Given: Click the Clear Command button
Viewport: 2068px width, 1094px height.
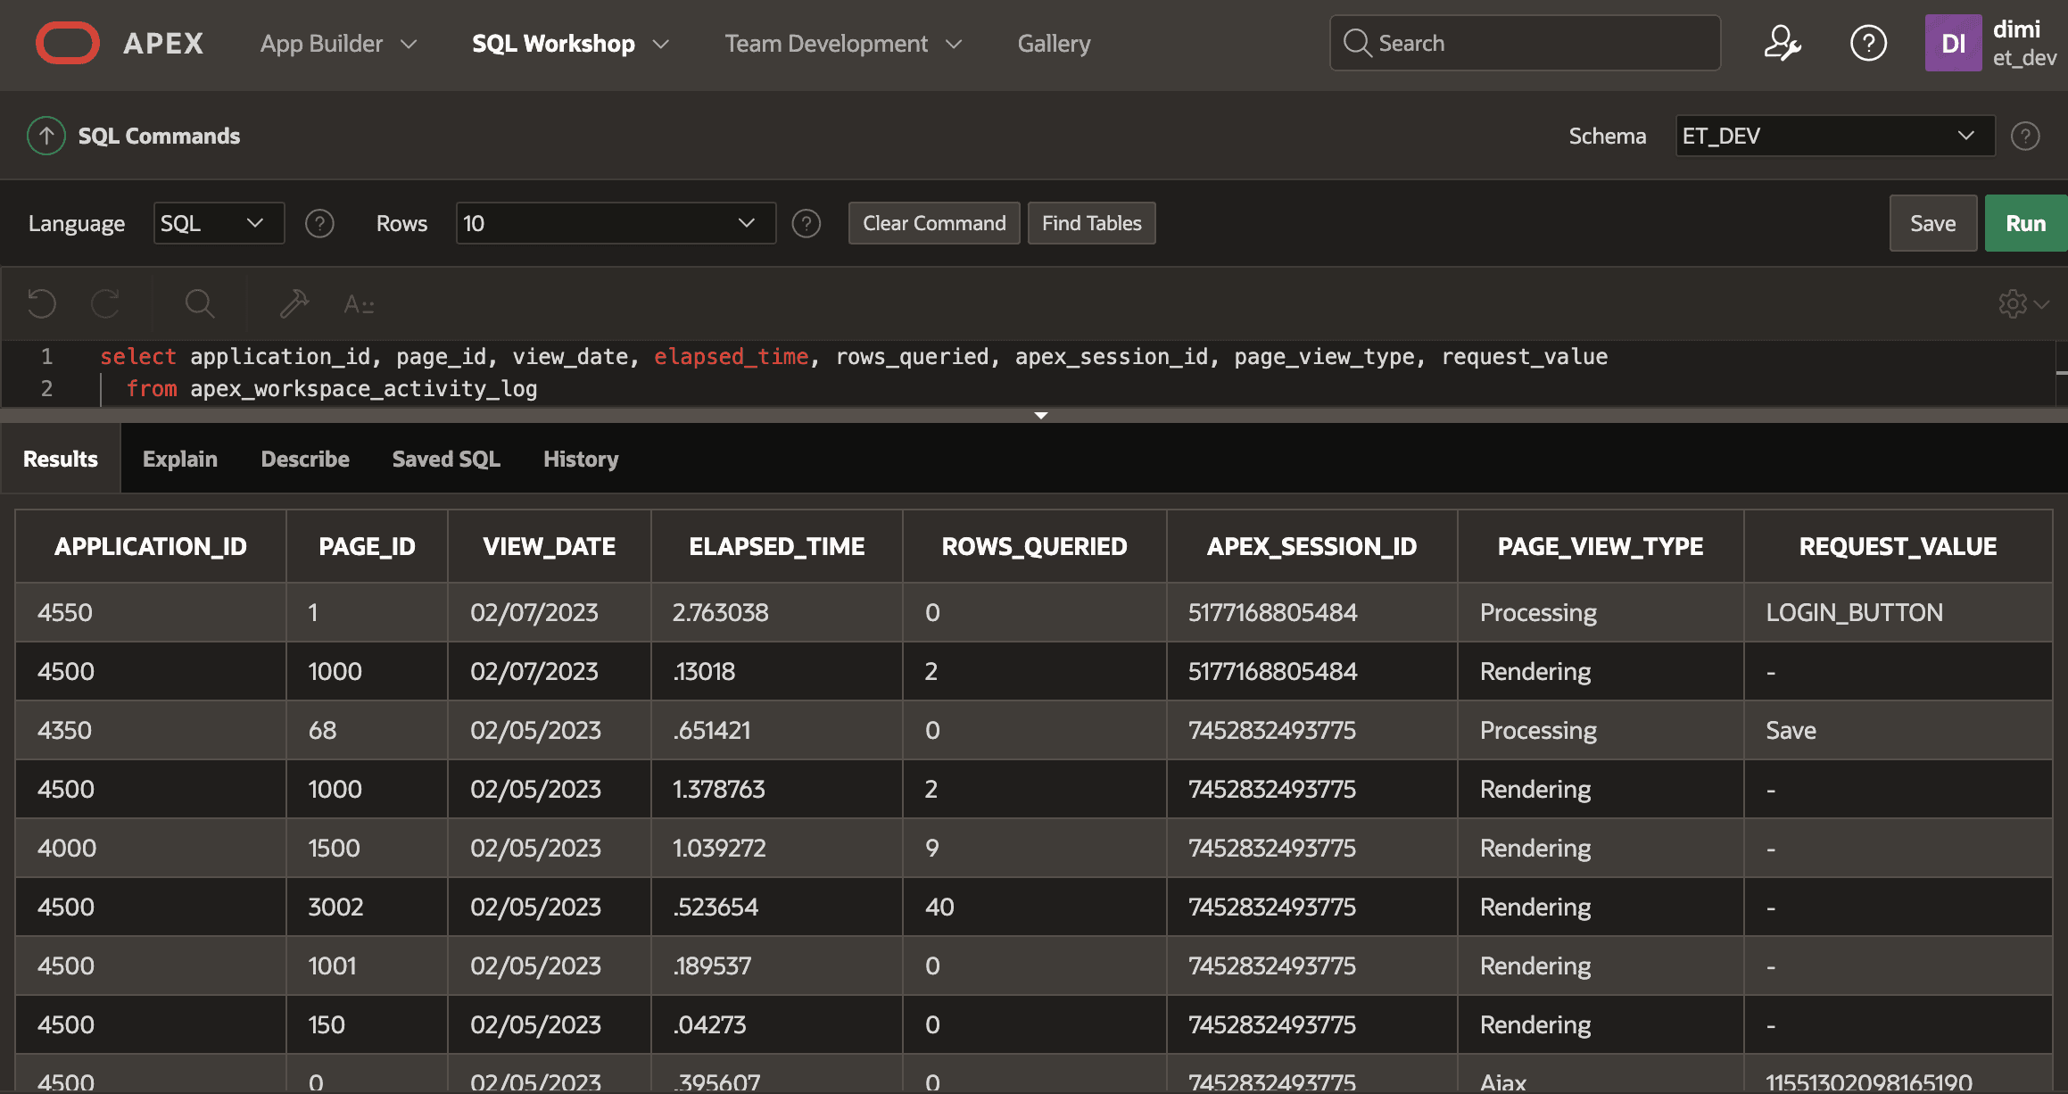Looking at the screenshot, I should pyautogui.click(x=933, y=223).
